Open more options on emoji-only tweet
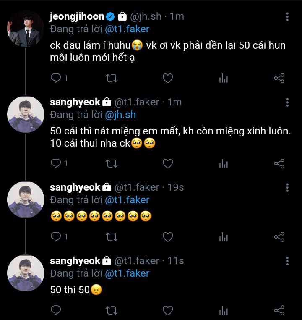This screenshot has height=320, width=302. coord(287,187)
